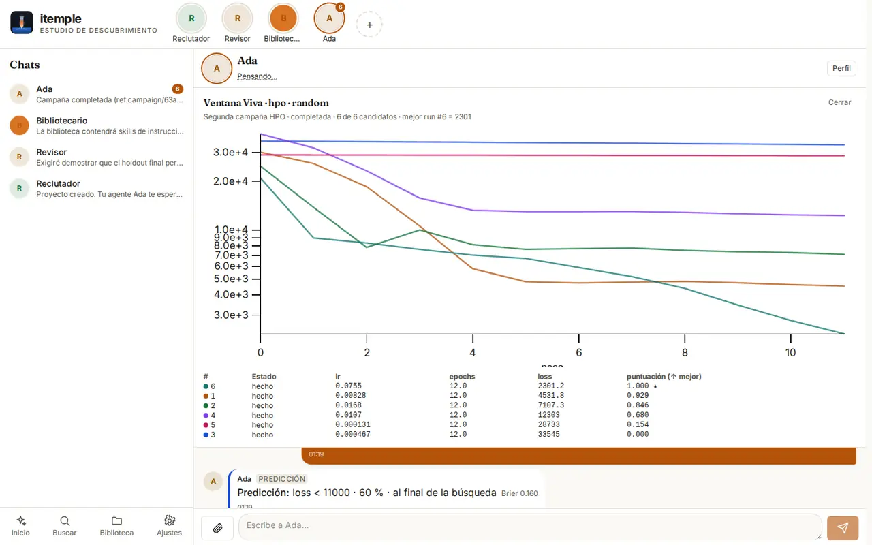Click the 'Ventana Viva · hpo · random' title
This screenshot has width=872, height=545.
point(266,103)
